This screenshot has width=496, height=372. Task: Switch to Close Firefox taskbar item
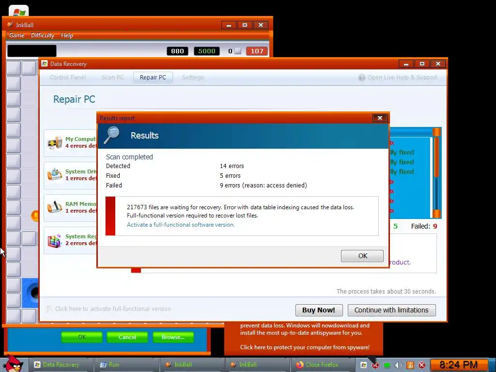coord(322,365)
